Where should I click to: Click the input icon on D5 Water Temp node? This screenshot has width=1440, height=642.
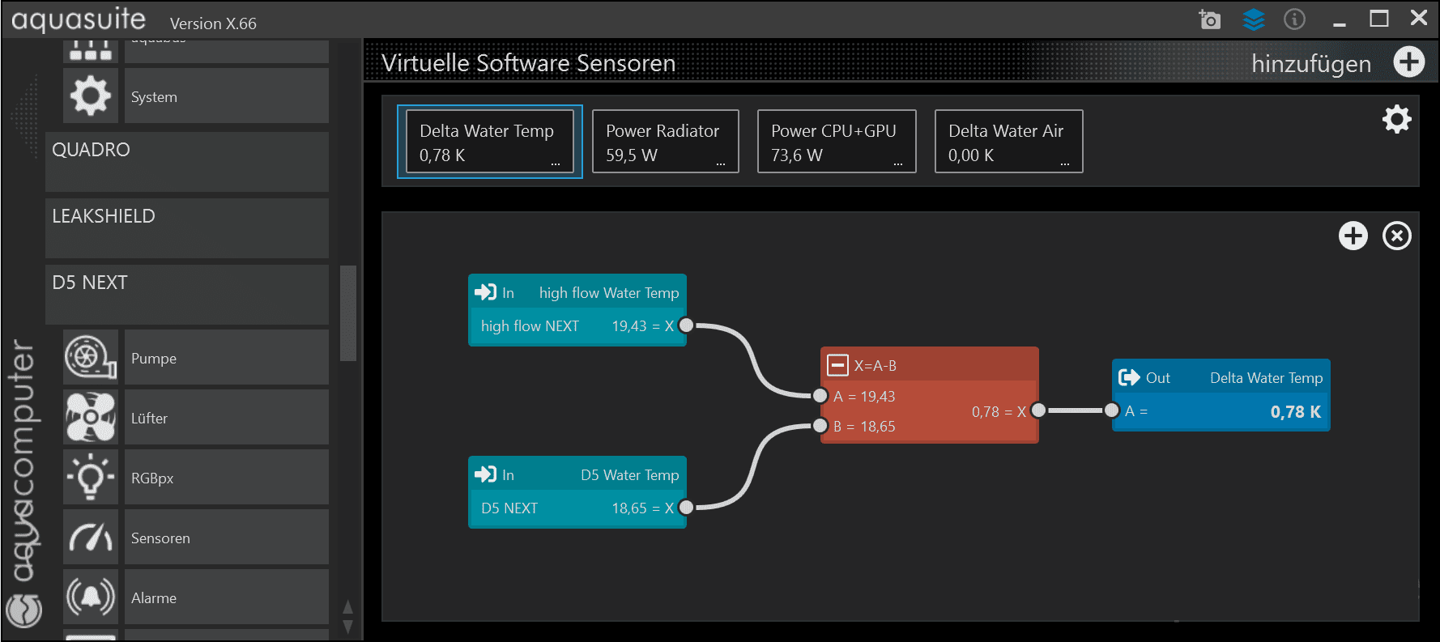486,474
